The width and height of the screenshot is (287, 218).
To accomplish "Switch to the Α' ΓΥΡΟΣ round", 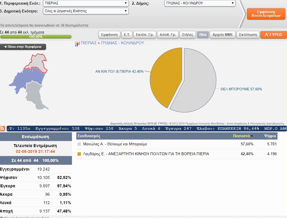I will 273,35.
